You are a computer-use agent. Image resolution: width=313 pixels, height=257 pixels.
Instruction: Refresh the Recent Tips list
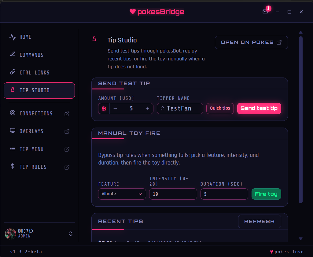tap(260, 221)
